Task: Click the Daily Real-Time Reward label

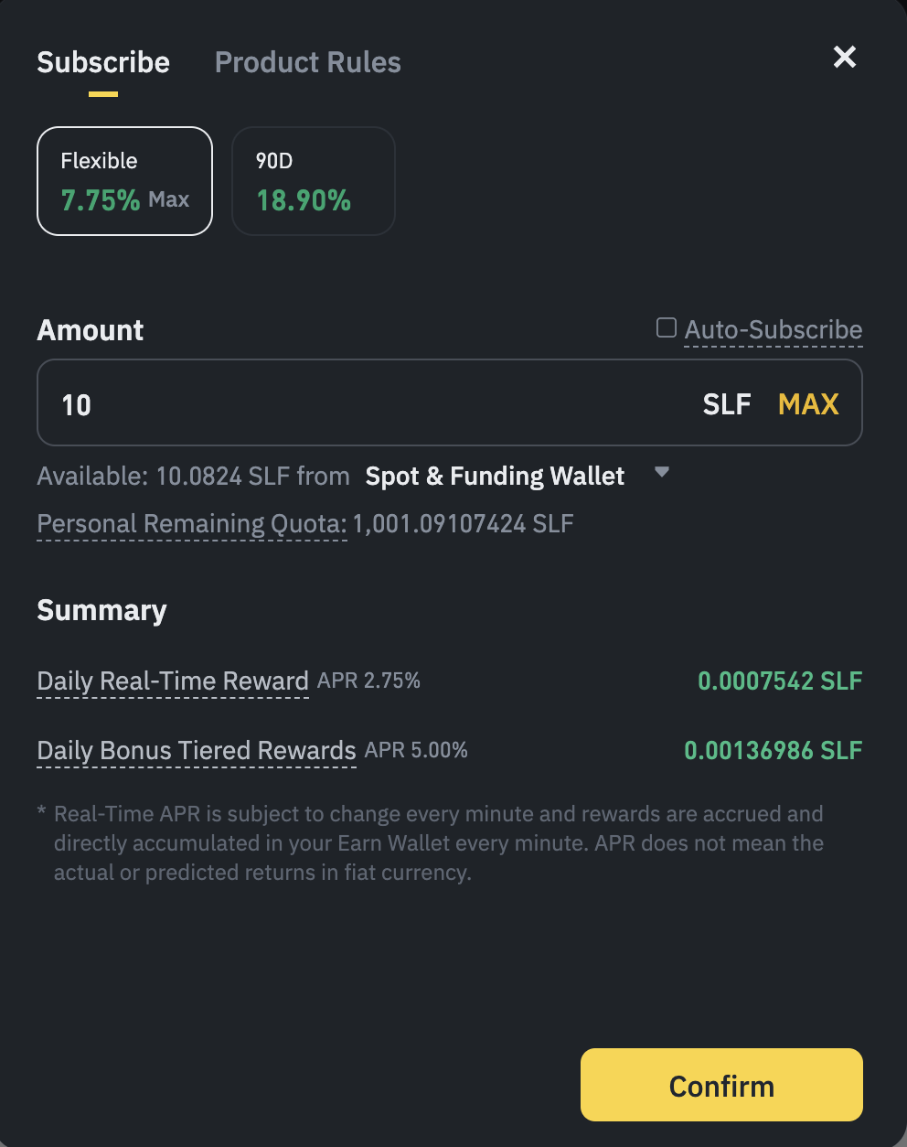Action: click(173, 681)
